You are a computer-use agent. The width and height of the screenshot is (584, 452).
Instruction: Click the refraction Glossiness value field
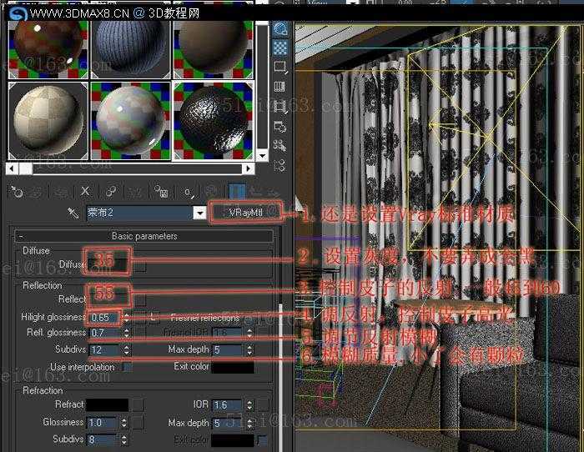point(103,423)
